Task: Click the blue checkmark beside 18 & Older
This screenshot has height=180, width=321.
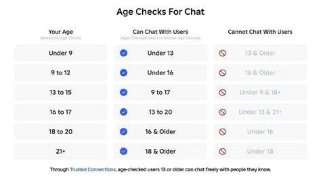Action: [123, 151]
